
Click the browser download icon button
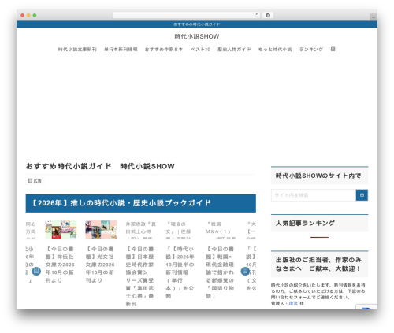pos(268,16)
